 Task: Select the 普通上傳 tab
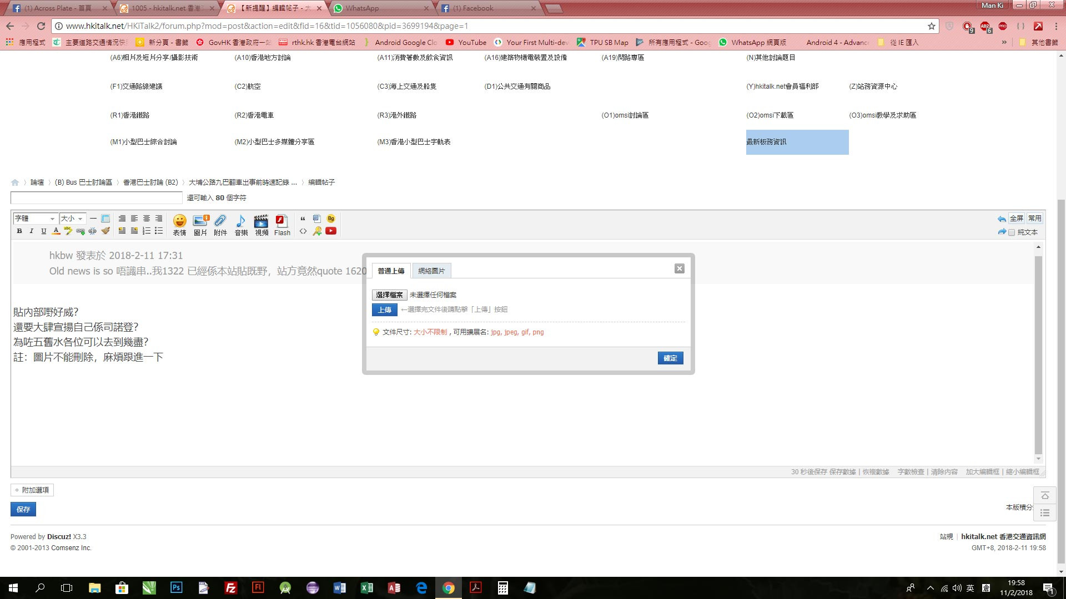(391, 271)
